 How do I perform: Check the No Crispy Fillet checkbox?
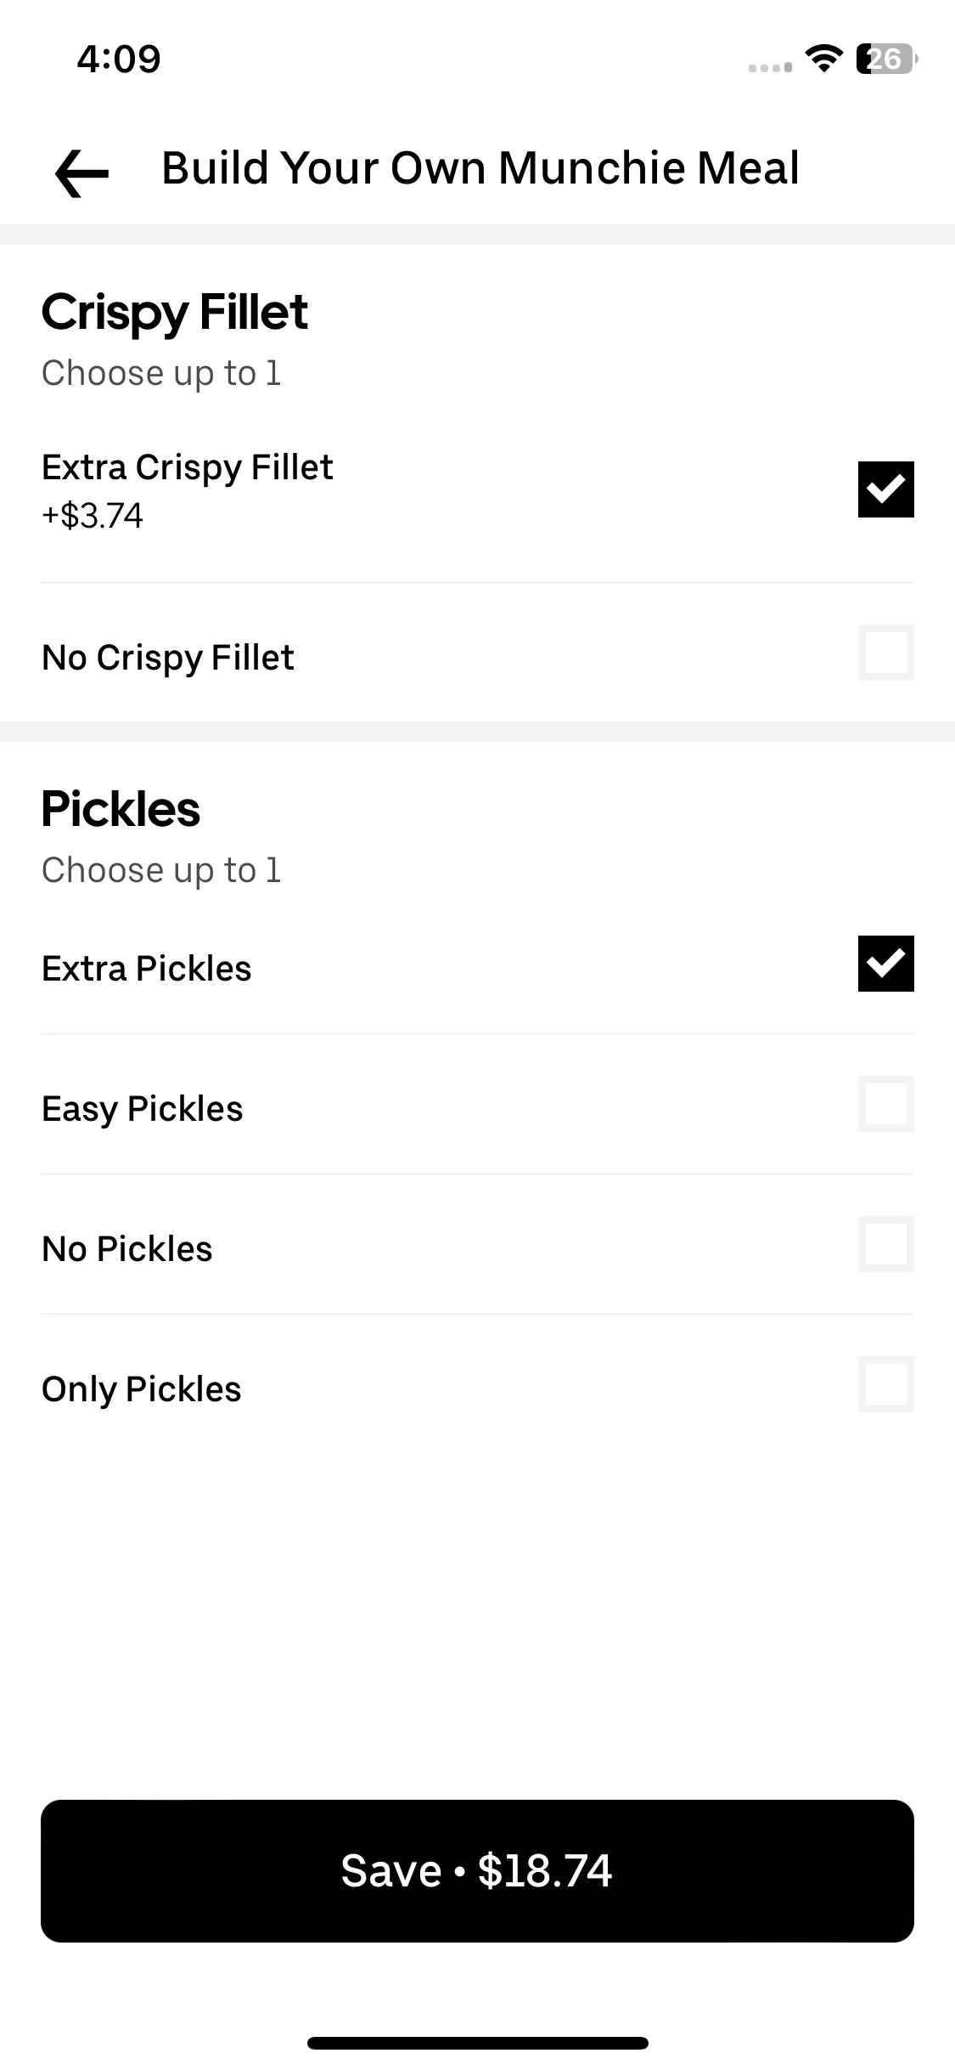pyautogui.click(x=885, y=653)
